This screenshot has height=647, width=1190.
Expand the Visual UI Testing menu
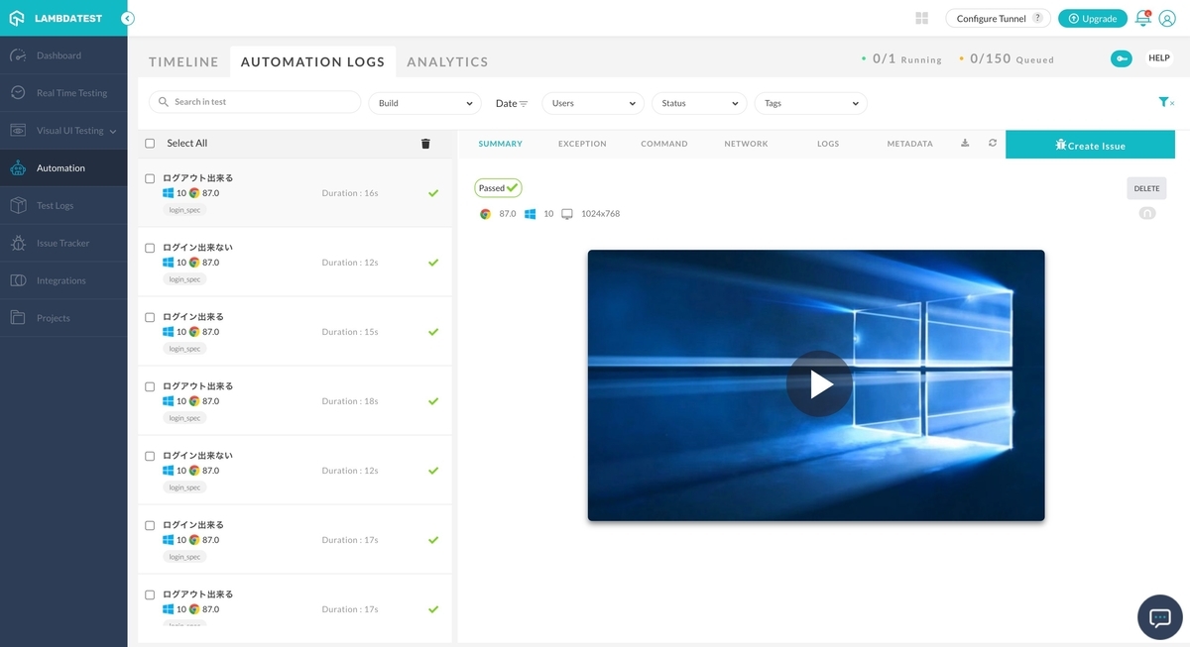click(x=63, y=131)
